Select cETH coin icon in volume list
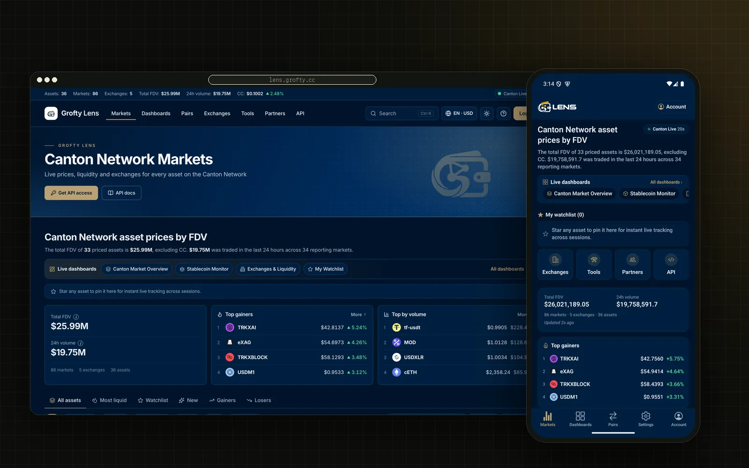This screenshot has width=749, height=468. coord(397,373)
